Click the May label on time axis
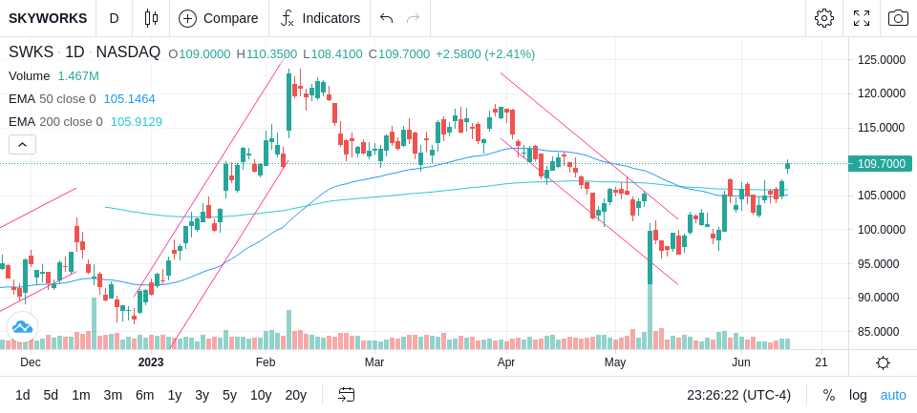Viewport: 917px width, 413px height. [615, 362]
